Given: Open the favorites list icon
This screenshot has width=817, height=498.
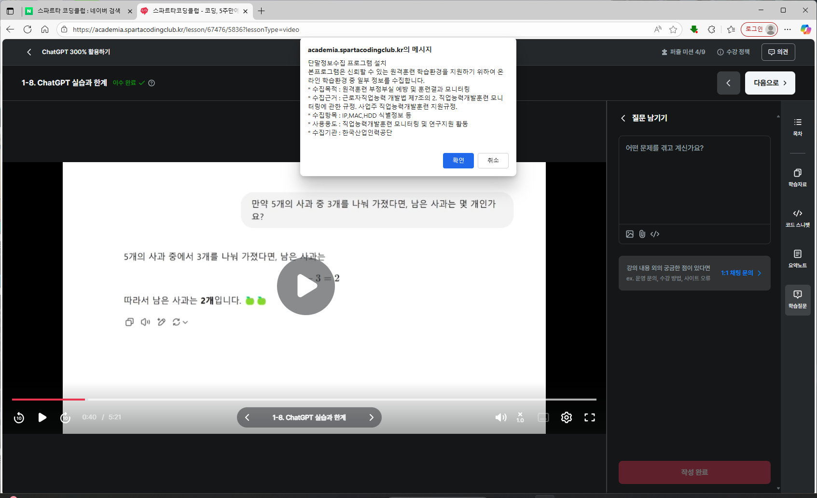Looking at the screenshot, I should pyautogui.click(x=731, y=29).
